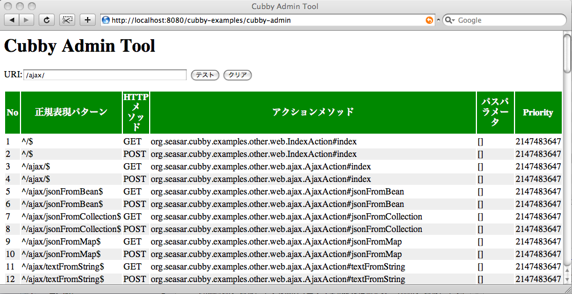
Task: Click the Priority column header
Action: pos(538,113)
